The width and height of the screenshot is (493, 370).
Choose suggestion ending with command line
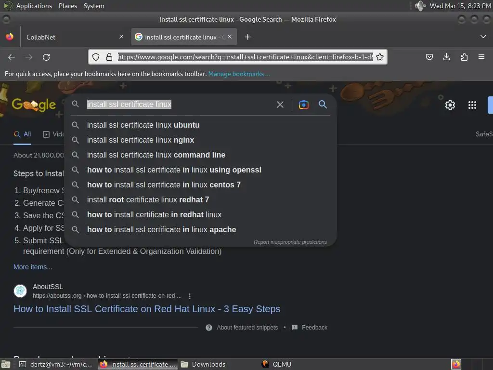(x=201, y=155)
